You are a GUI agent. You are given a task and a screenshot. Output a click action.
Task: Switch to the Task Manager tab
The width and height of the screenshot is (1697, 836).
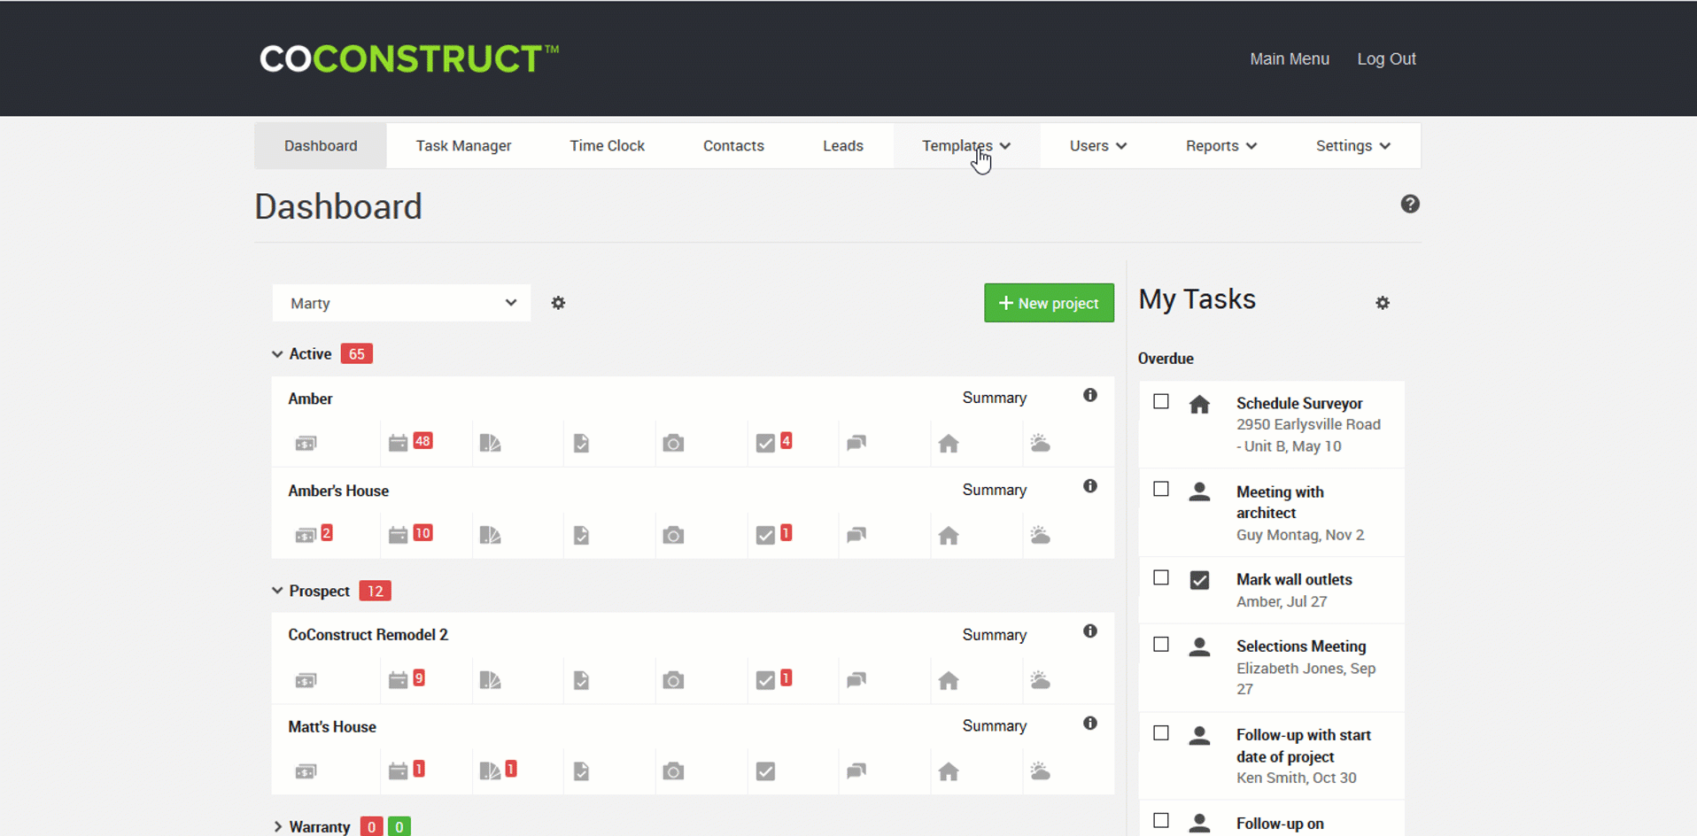[x=463, y=146]
